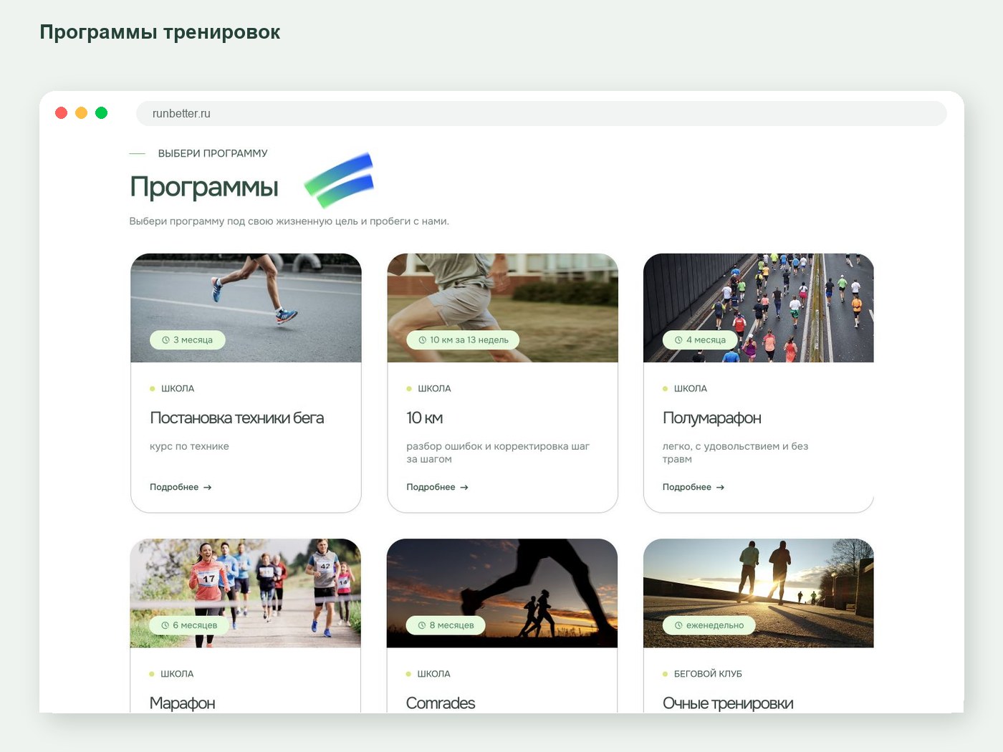Open the 'Постановка техники бега' title
This screenshot has width=1003, height=752.
click(236, 418)
